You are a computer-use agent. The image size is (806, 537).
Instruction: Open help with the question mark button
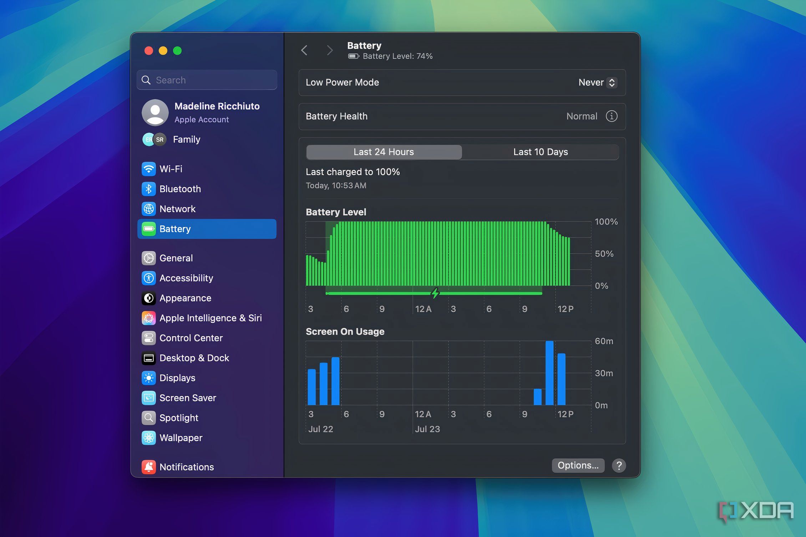click(619, 465)
